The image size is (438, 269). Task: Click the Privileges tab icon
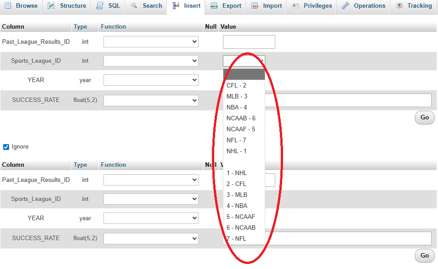(x=295, y=6)
